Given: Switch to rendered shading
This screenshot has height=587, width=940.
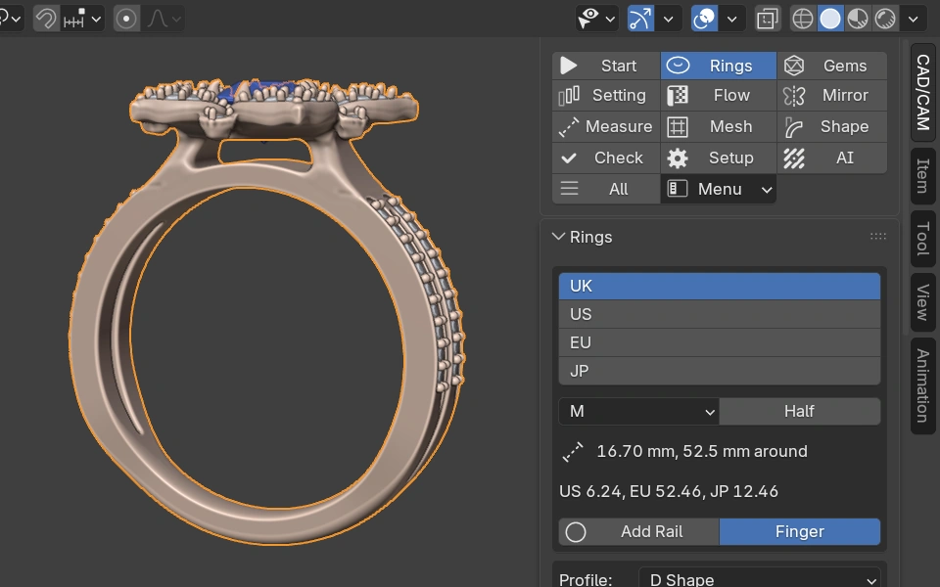Looking at the screenshot, I should pyautogui.click(x=885, y=19).
